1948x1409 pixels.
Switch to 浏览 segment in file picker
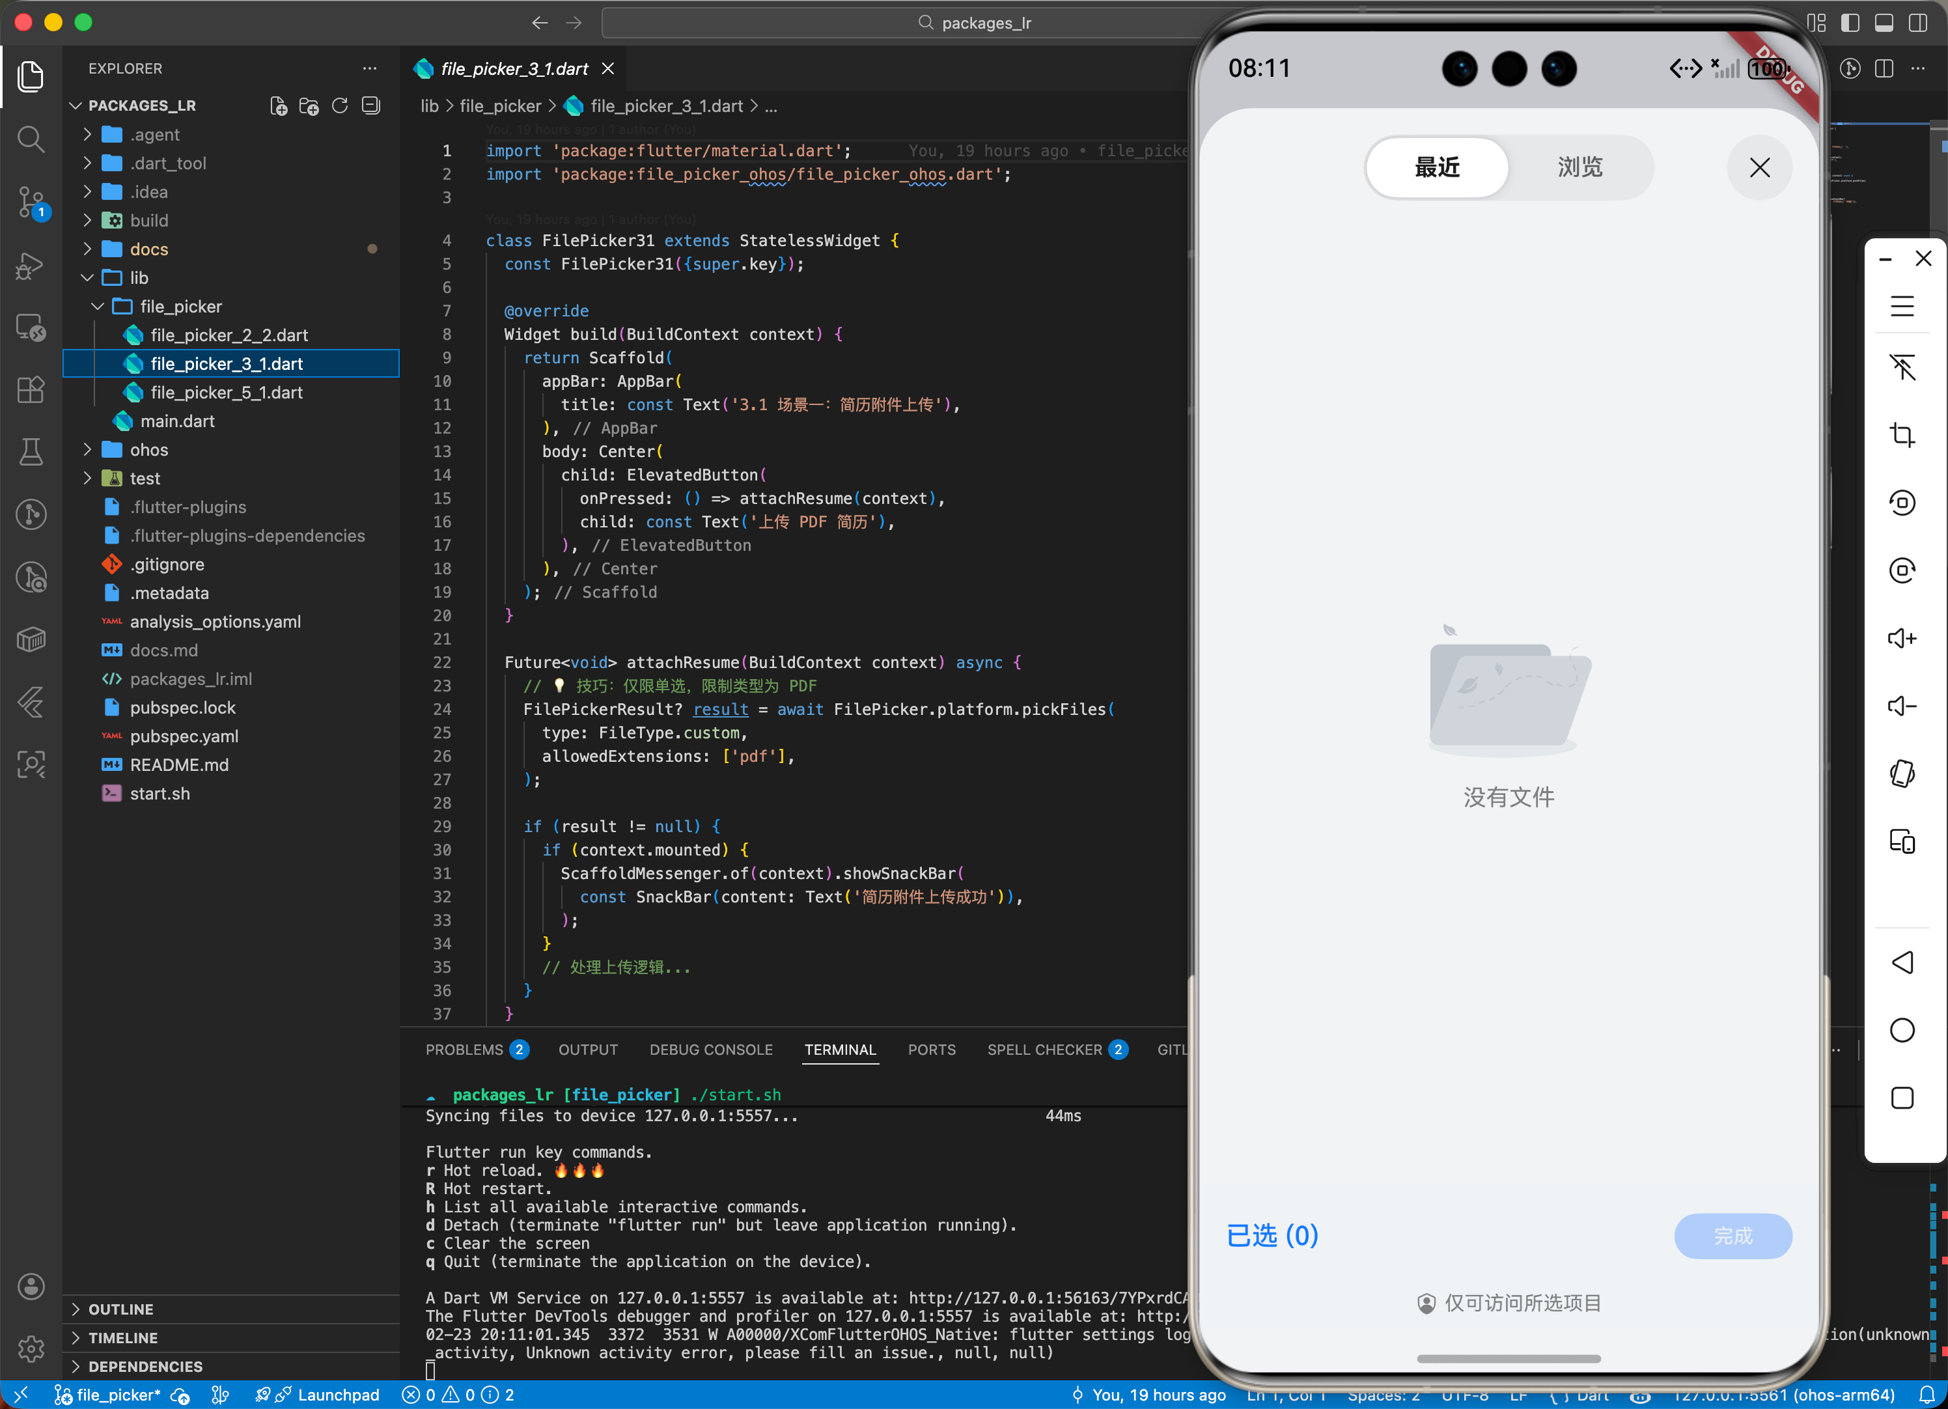pyautogui.click(x=1579, y=167)
